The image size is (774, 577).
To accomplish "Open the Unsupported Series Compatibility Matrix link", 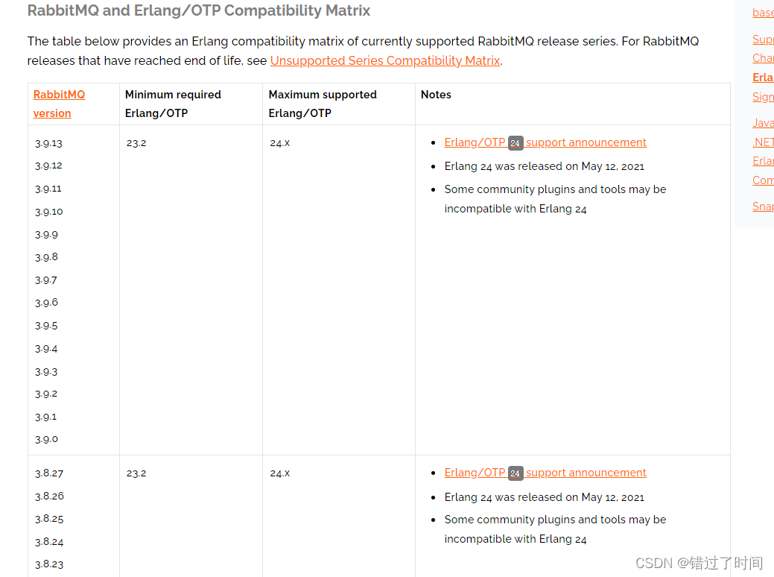I will (385, 61).
